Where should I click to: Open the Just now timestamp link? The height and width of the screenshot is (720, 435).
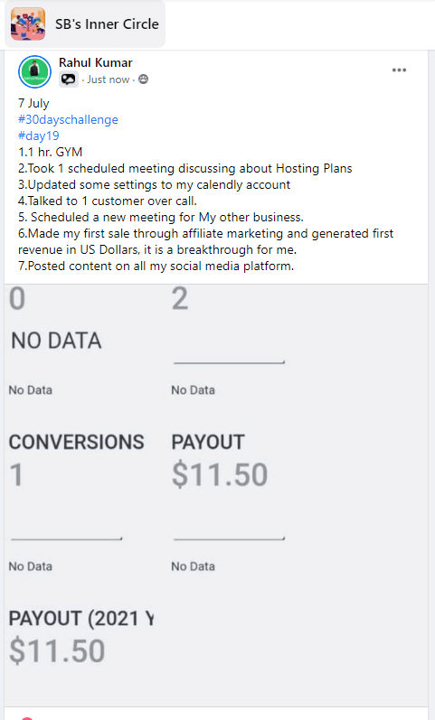tap(108, 79)
